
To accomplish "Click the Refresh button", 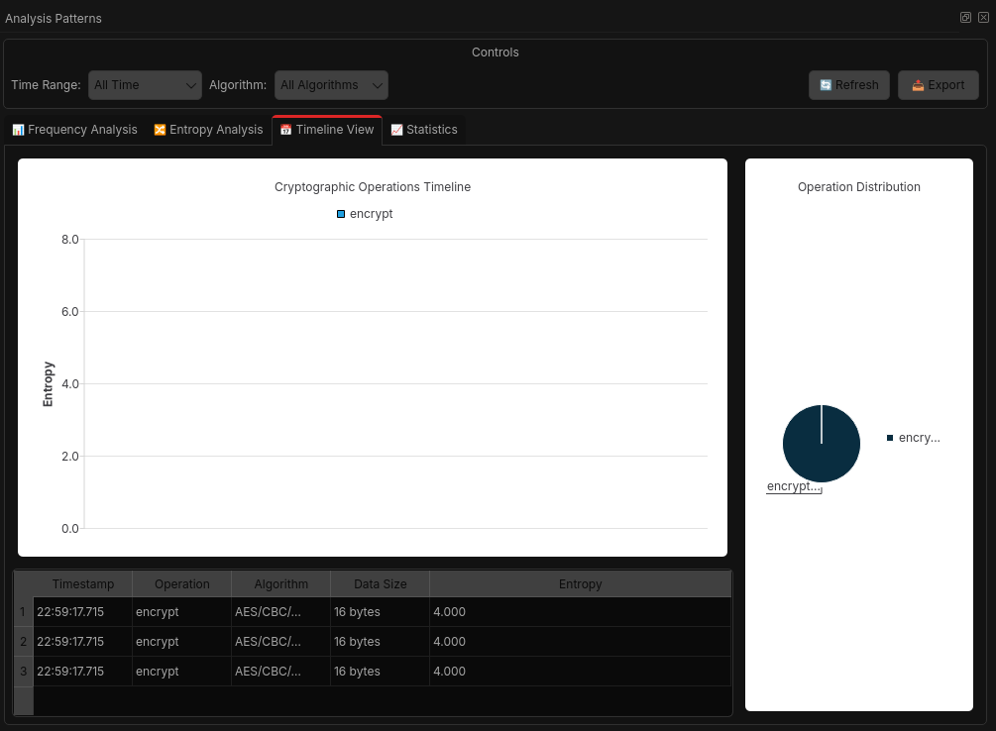I will (x=848, y=84).
